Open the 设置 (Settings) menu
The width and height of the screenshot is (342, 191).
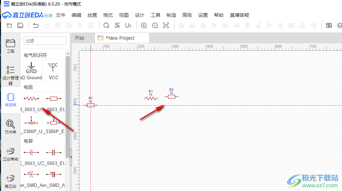pyautogui.click(x=203, y=15)
